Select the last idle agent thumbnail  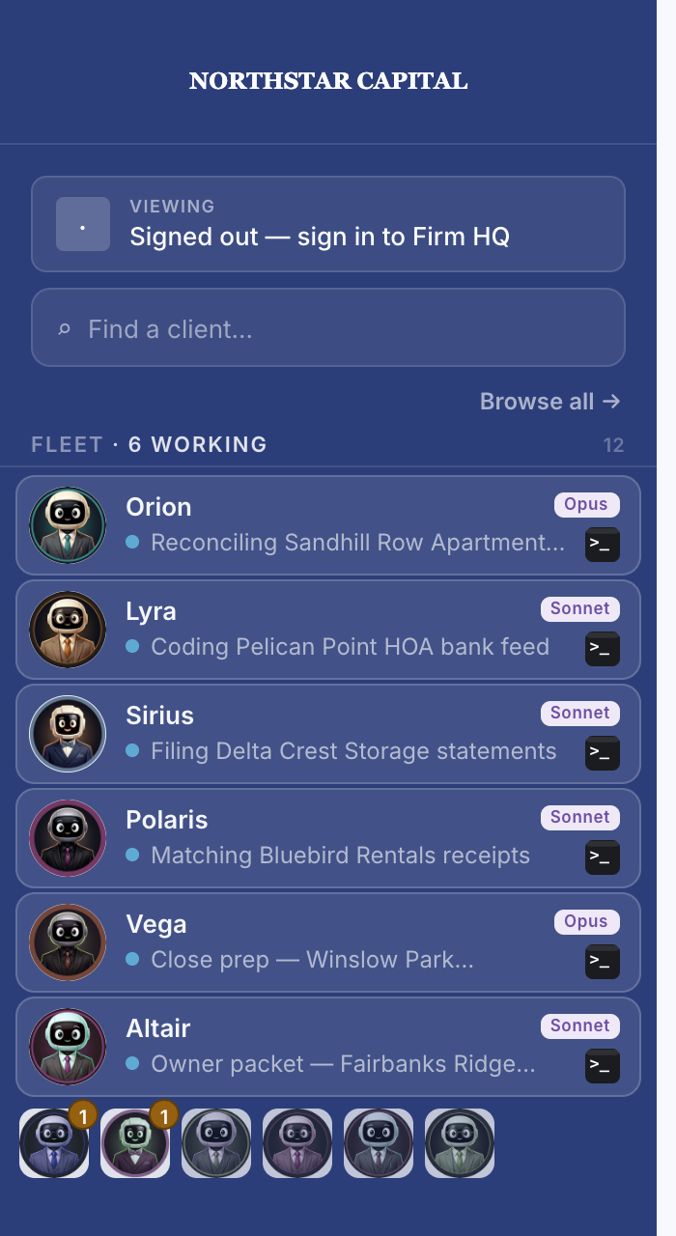pos(460,1143)
